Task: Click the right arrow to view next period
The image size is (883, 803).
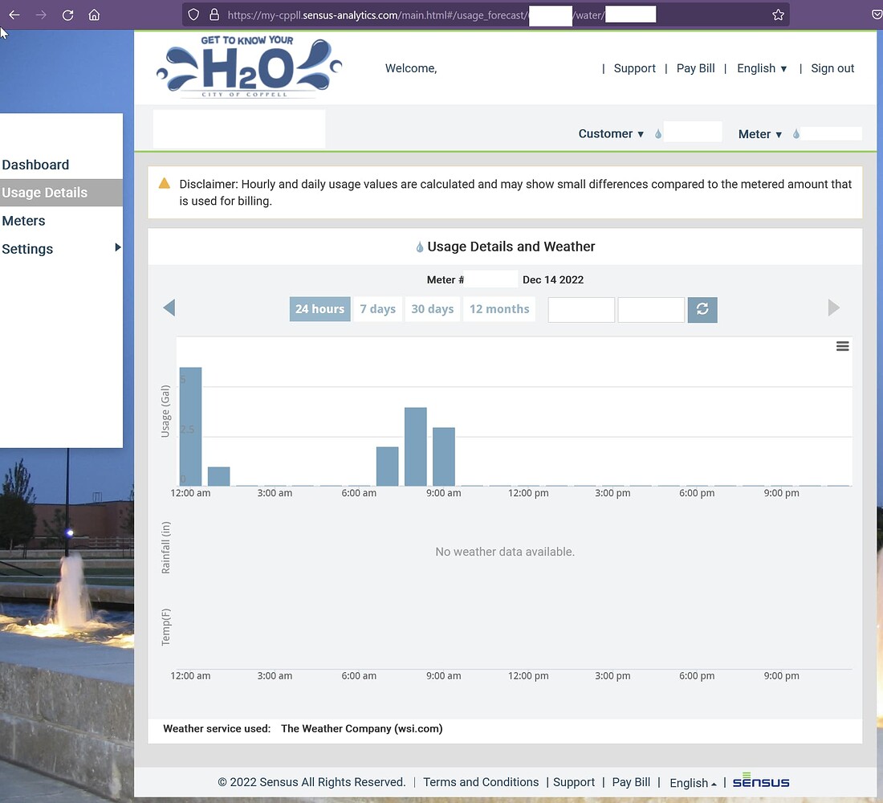Action: coord(833,308)
